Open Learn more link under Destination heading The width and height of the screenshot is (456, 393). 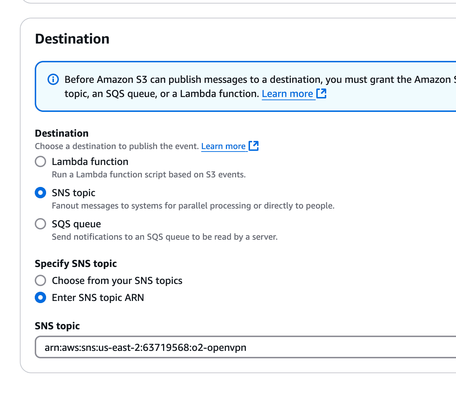click(223, 146)
